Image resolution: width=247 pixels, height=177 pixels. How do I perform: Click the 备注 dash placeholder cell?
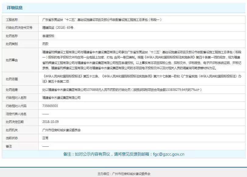tap(45, 146)
